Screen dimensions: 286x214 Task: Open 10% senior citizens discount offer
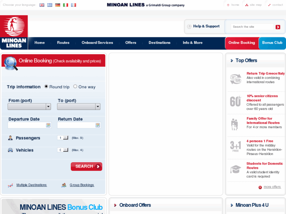pos(262,98)
